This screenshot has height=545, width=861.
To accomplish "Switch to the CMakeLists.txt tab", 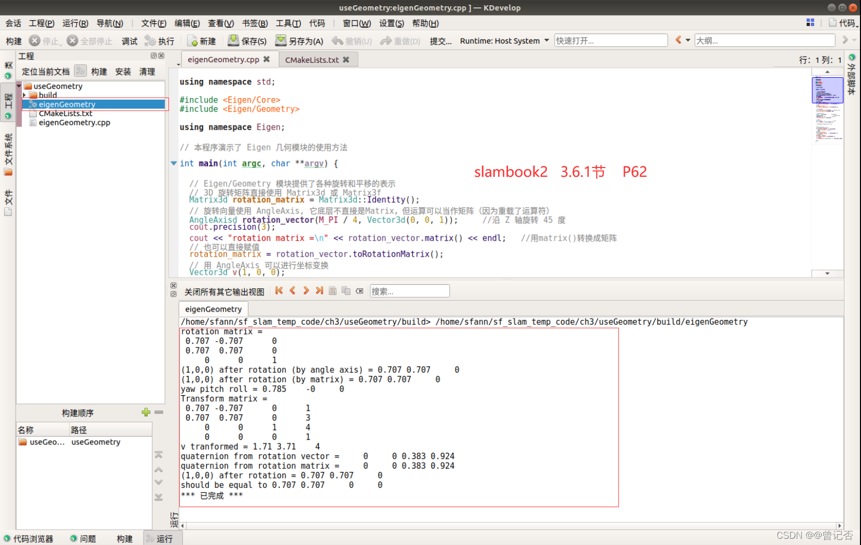I will (x=312, y=60).
